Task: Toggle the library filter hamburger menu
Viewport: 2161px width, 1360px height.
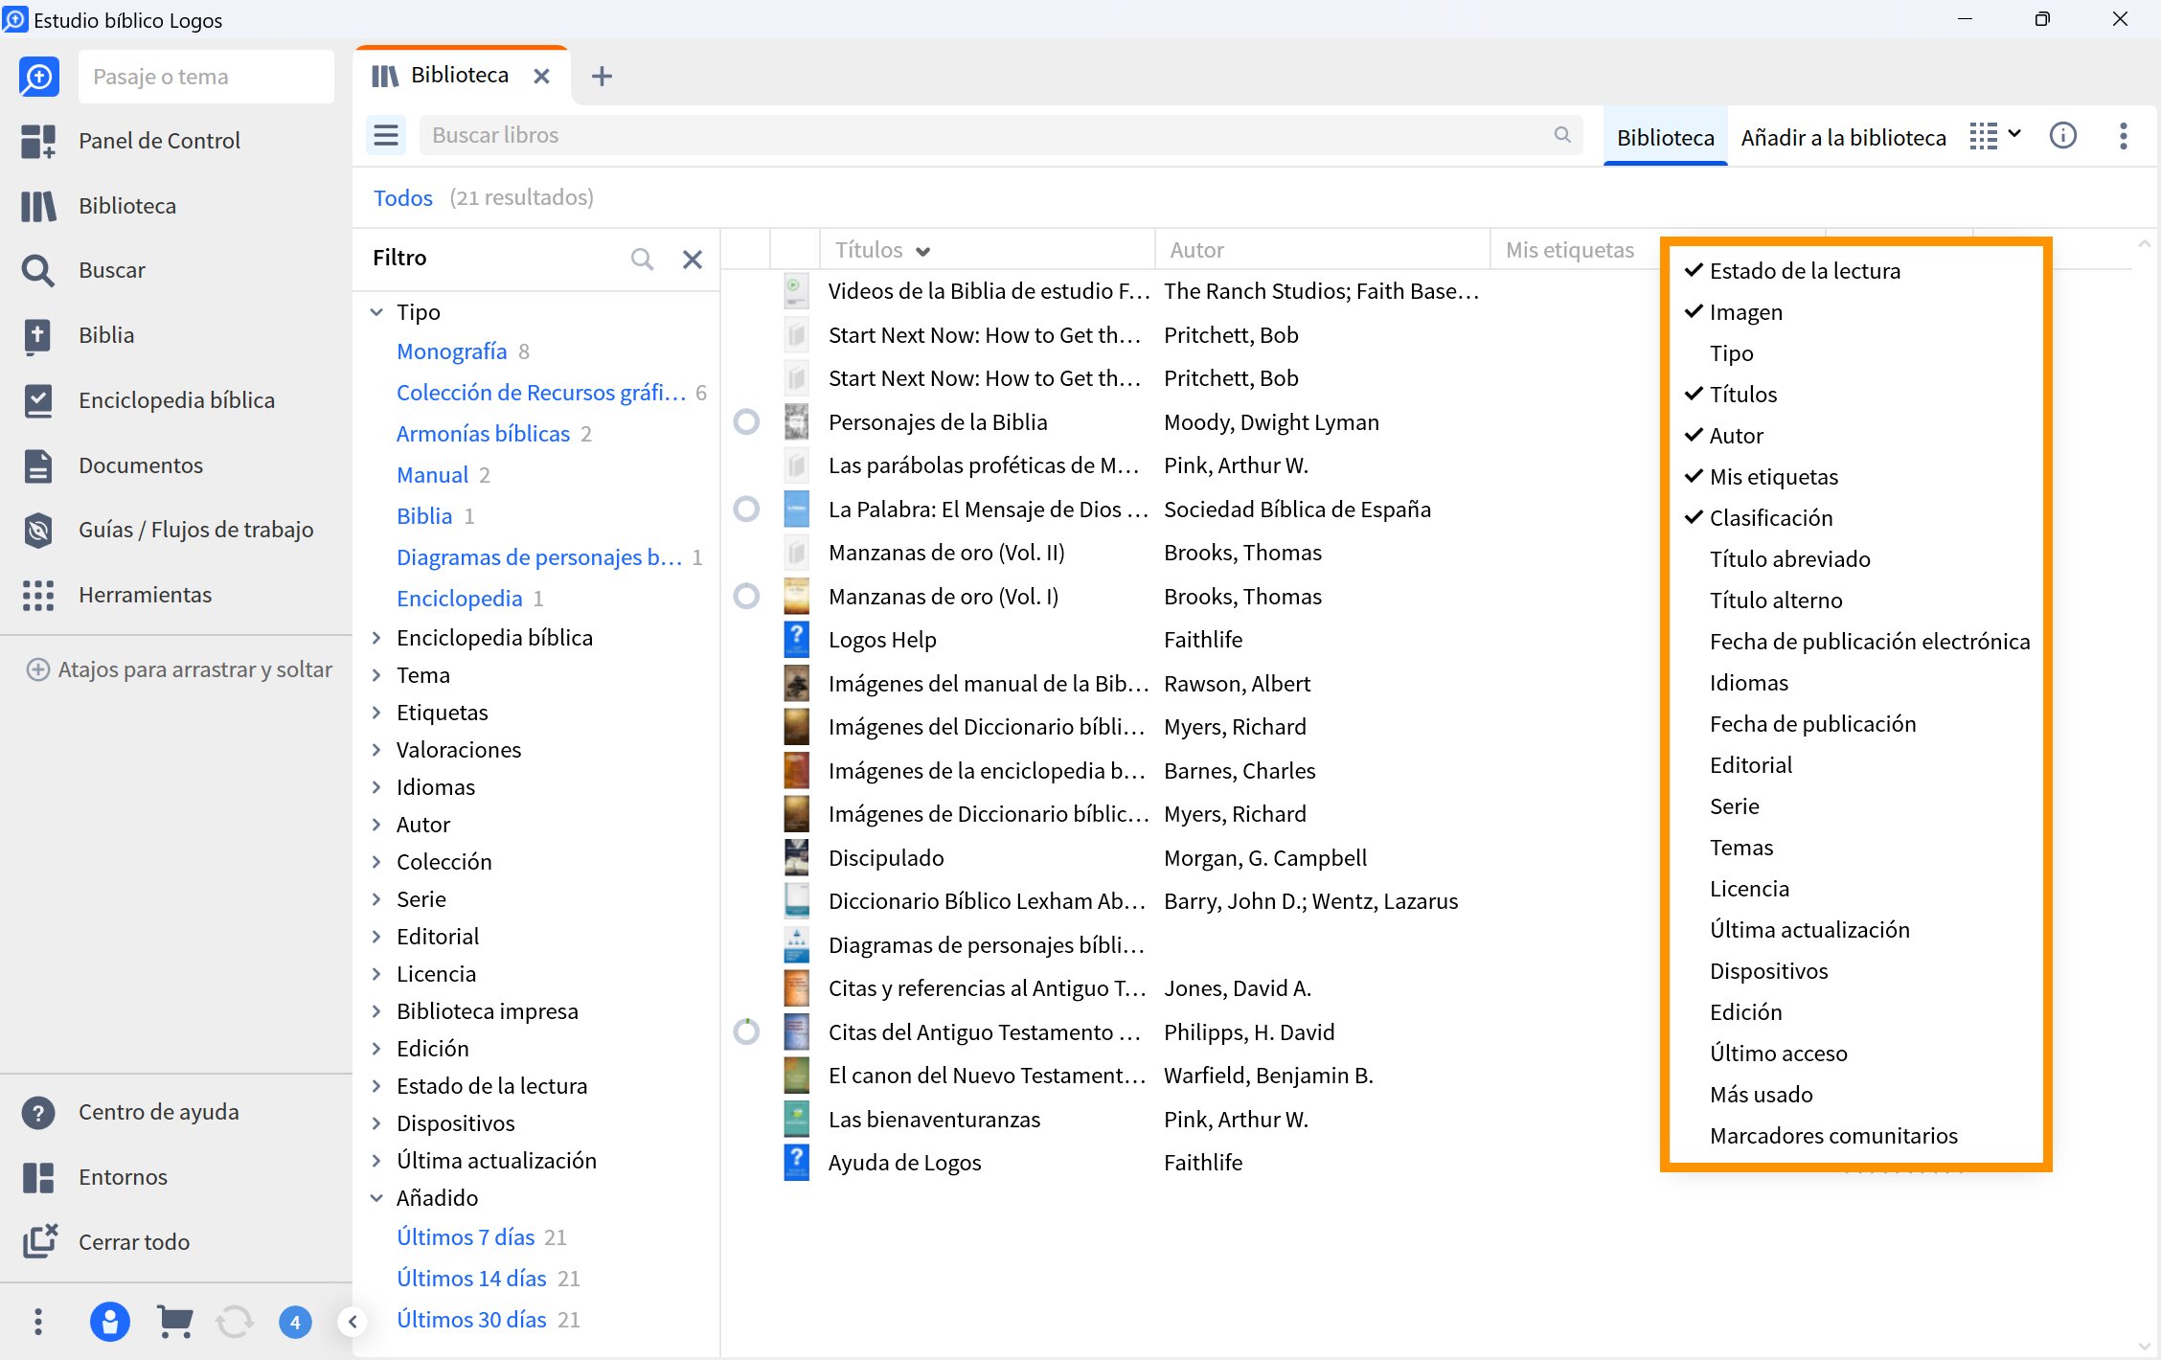Action: [386, 135]
